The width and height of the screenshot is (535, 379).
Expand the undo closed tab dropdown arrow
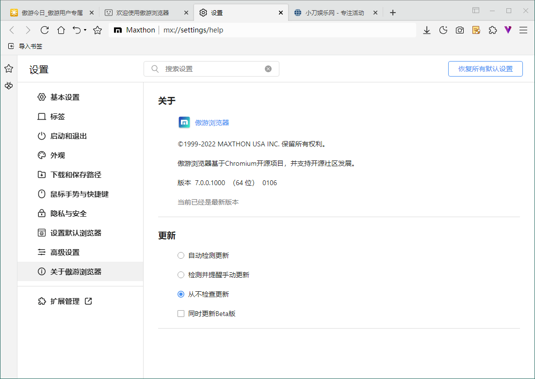tap(85, 30)
